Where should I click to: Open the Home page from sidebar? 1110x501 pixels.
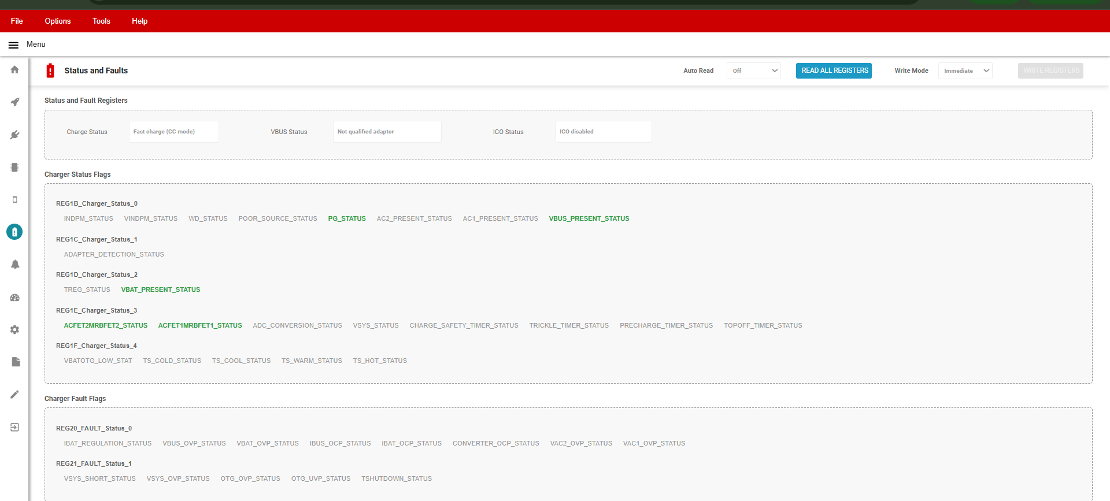click(15, 70)
